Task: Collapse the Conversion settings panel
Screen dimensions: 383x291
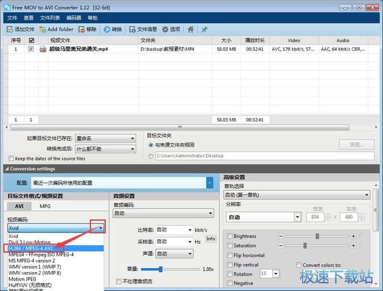Action: click(7, 169)
